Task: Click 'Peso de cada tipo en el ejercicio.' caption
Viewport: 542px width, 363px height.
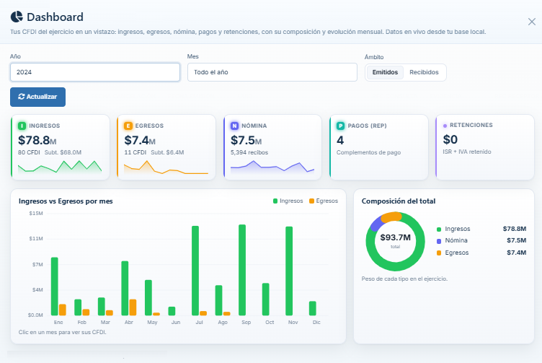Action: tap(404, 279)
